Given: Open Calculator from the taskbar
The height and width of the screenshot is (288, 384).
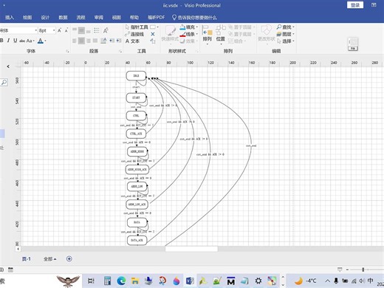Looking at the screenshot, I should tap(107, 281).
